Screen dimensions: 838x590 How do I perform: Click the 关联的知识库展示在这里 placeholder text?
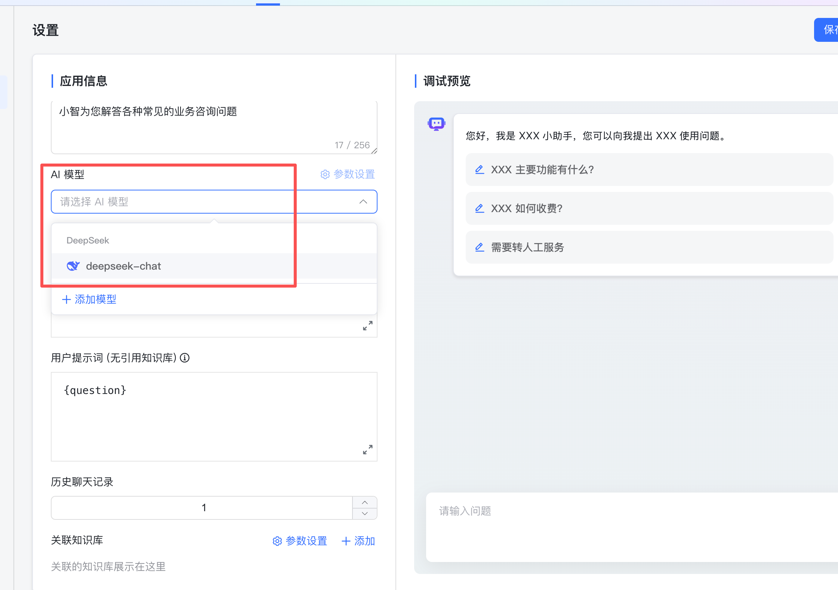[108, 567]
